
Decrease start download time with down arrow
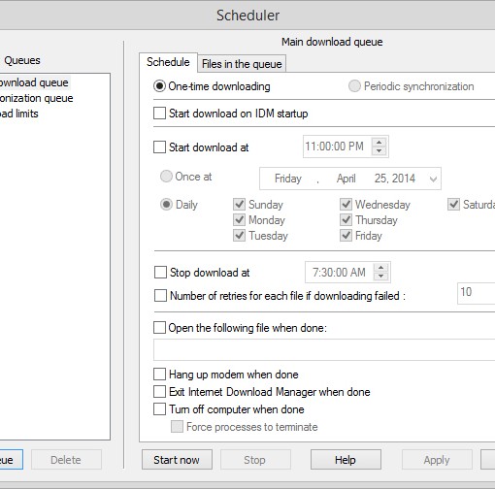[x=379, y=151]
